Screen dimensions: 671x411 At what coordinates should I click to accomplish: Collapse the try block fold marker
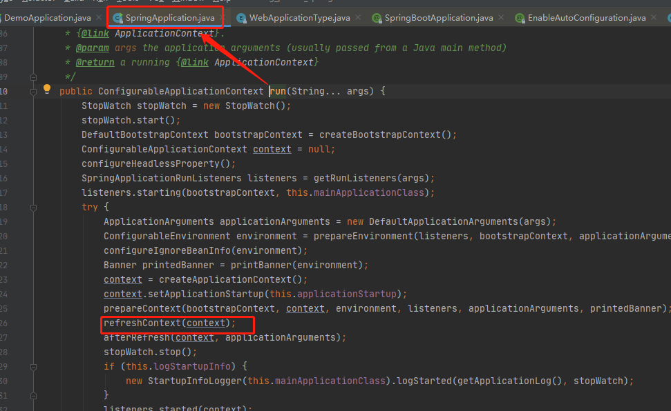pyautogui.click(x=33, y=208)
